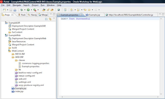The image size is (165, 99).
Task: Select the lib folder
Action: click(x=20, y=70)
